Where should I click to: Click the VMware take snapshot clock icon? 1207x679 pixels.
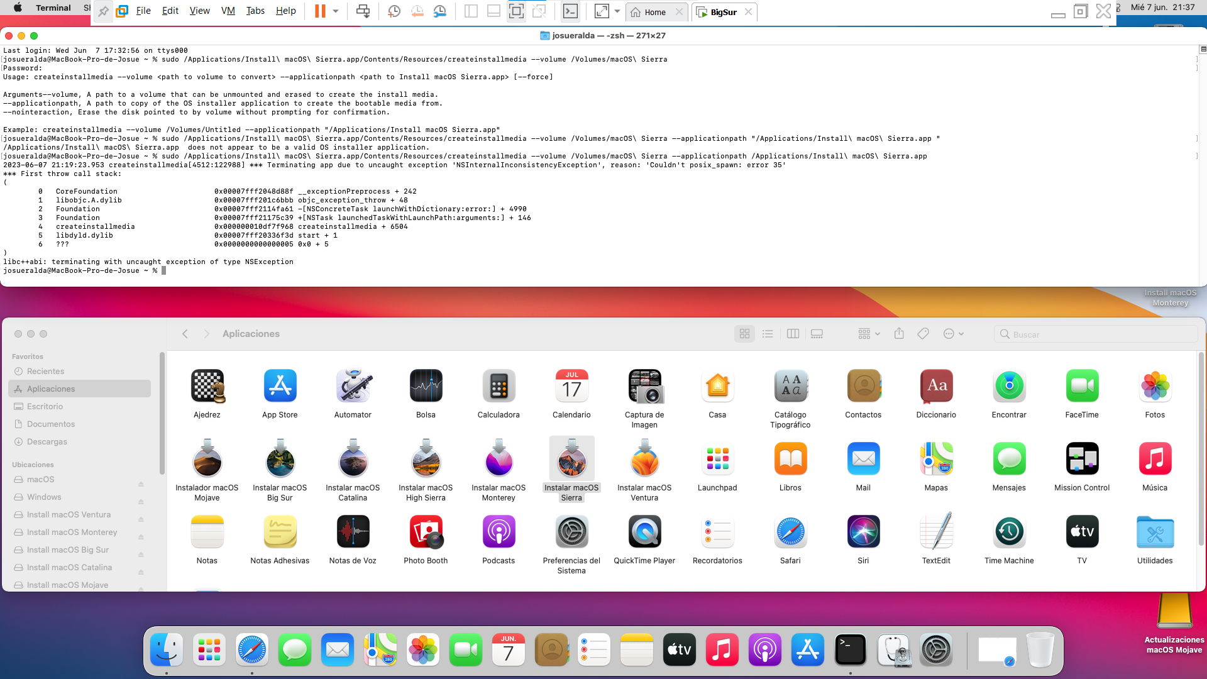(x=394, y=11)
